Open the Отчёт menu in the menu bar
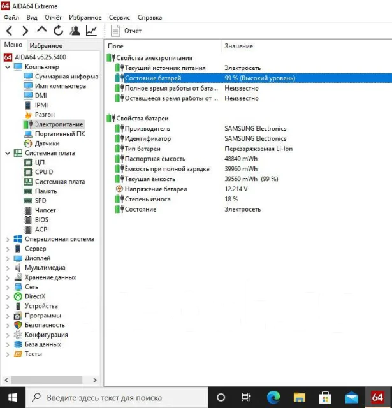The width and height of the screenshot is (392, 408). click(53, 17)
